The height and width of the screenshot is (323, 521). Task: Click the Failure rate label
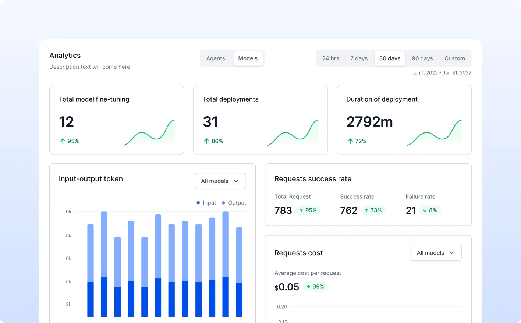click(421, 197)
